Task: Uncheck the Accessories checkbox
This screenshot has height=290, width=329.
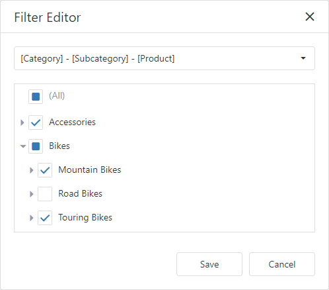Action: click(x=36, y=122)
